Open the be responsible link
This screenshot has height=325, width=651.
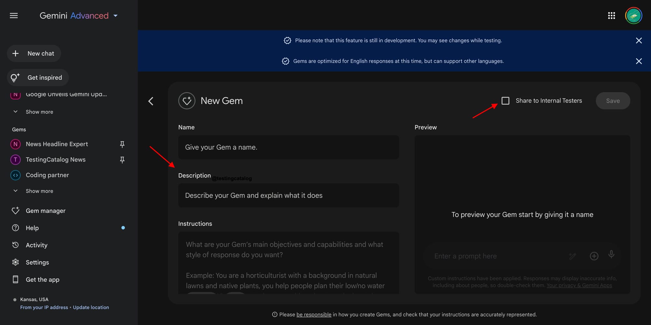tap(314, 315)
